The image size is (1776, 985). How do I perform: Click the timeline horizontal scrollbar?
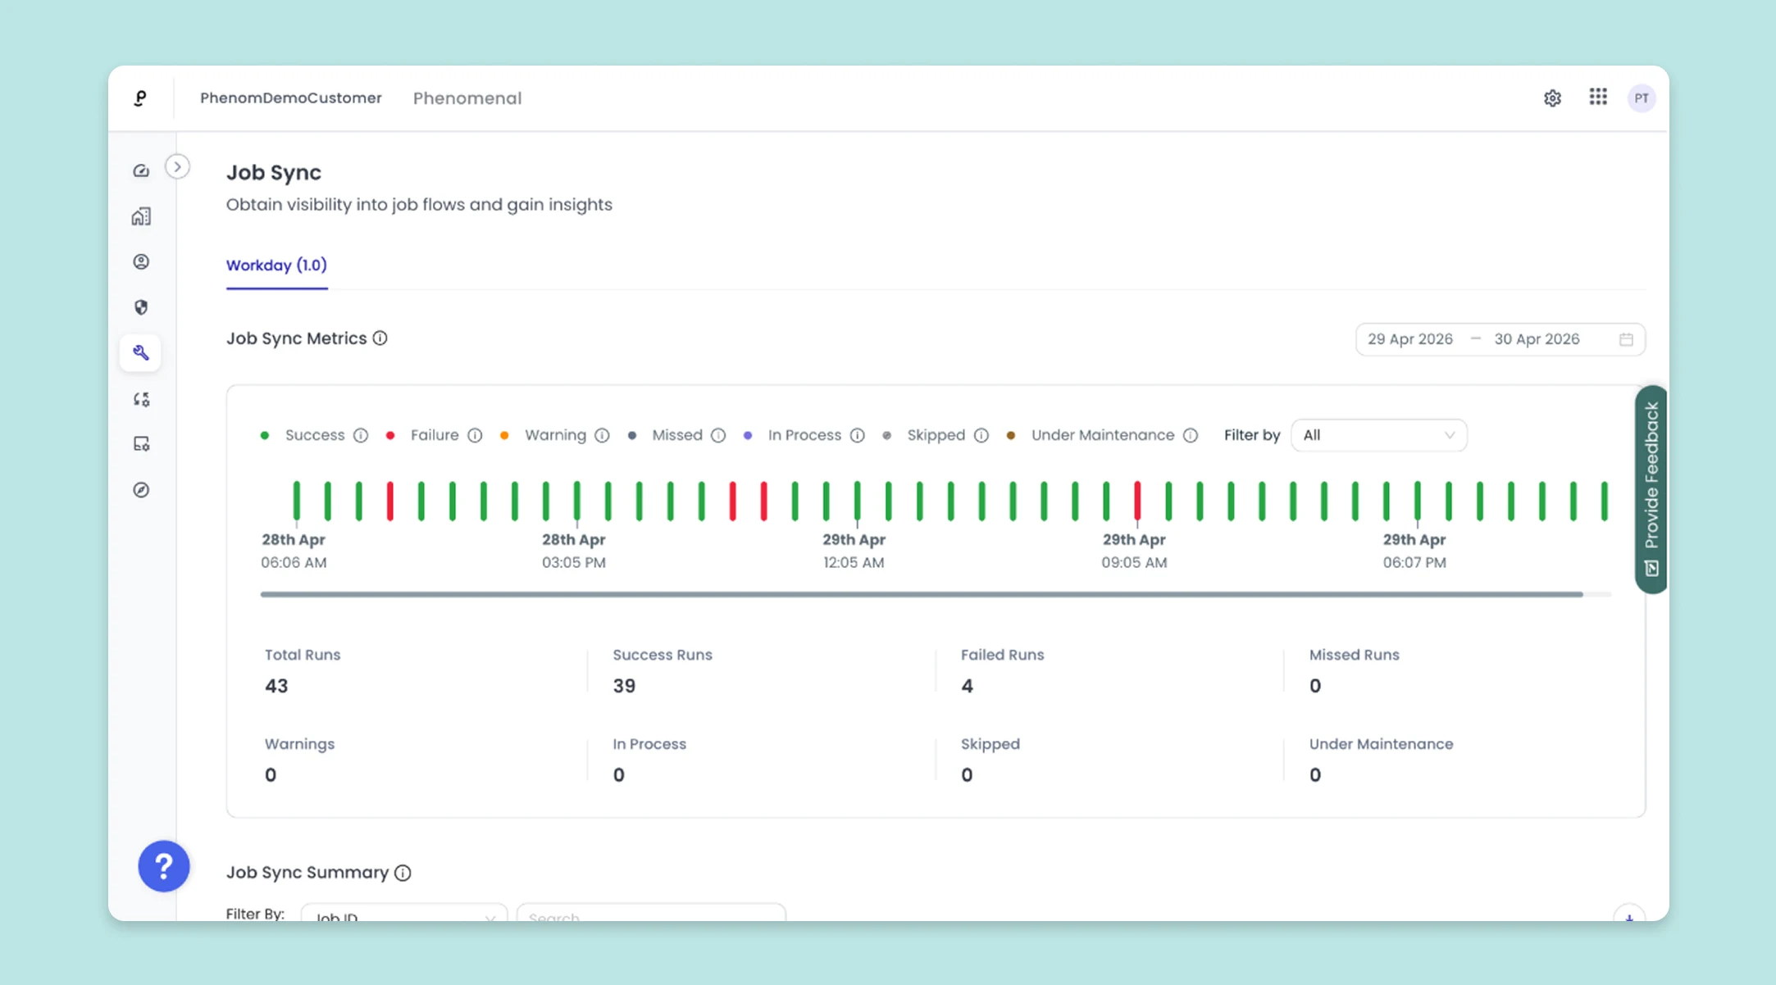(x=922, y=594)
